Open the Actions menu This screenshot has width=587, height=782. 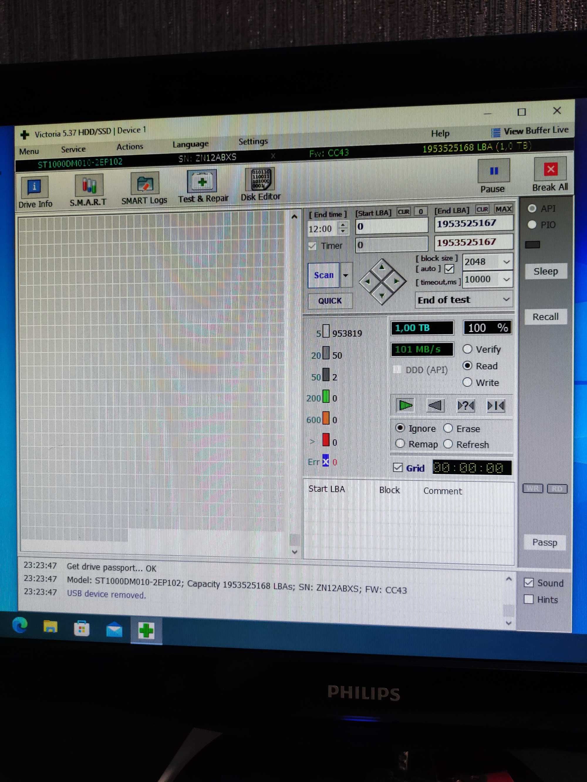coord(130,146)
